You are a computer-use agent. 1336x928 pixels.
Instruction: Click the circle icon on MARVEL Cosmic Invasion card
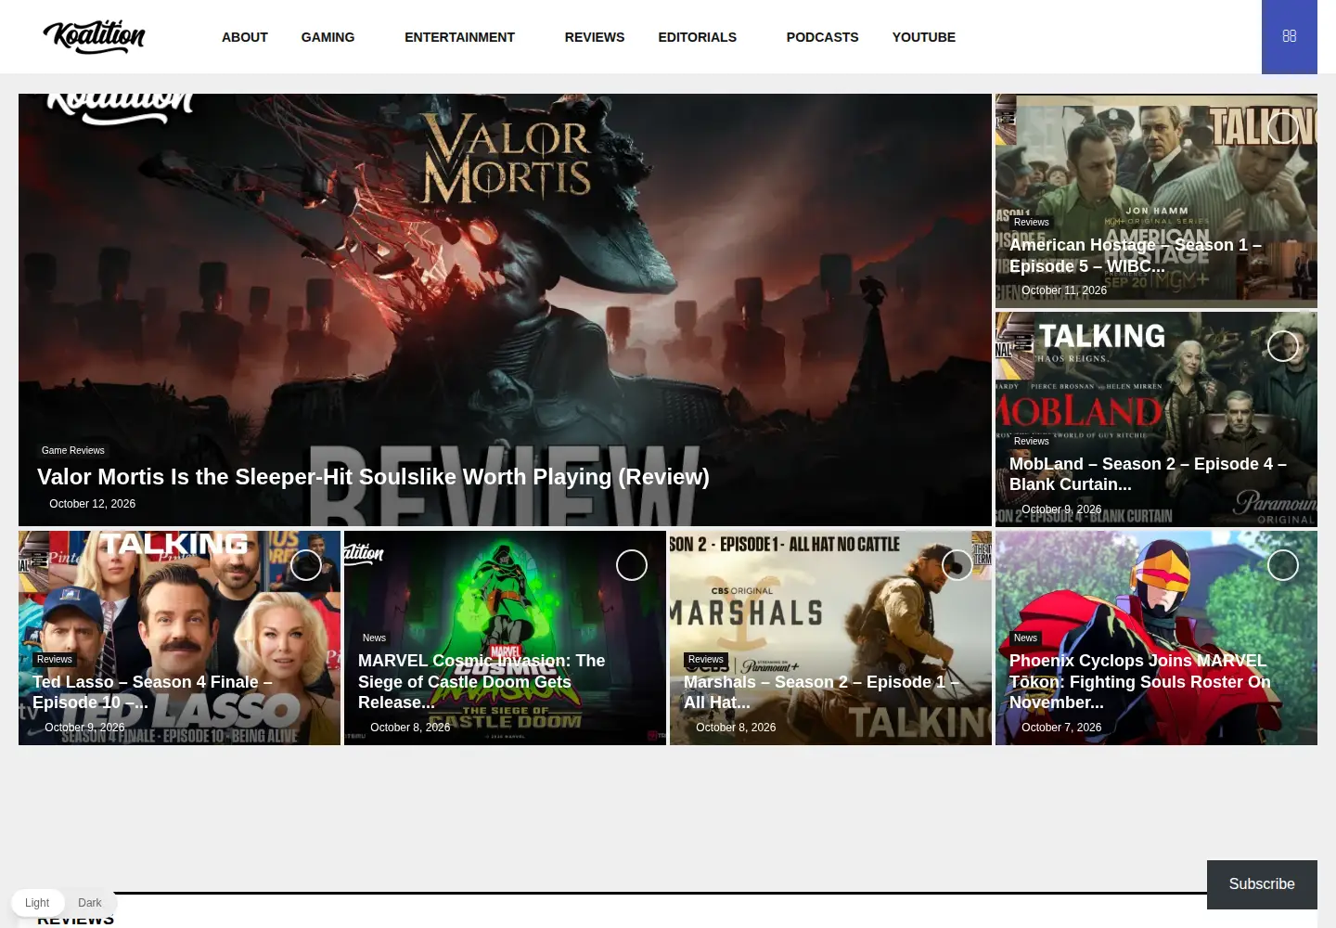[632, 565]
